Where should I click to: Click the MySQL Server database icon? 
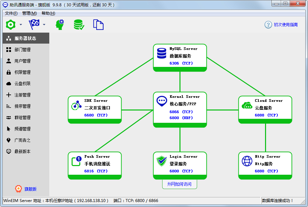(x=162, y=53)
